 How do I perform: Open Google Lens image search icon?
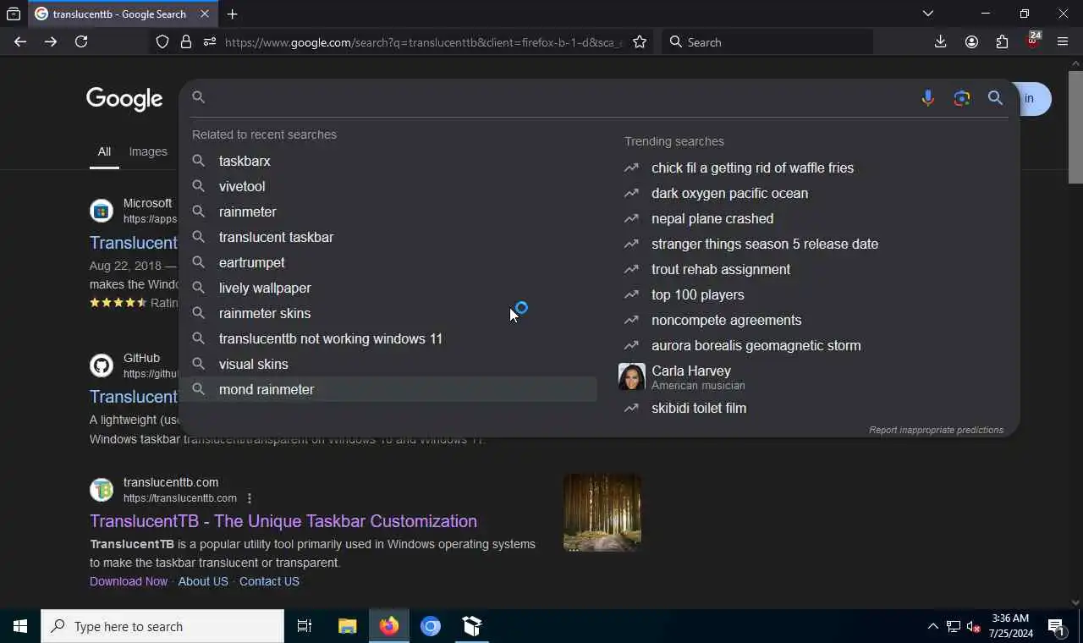point(962,98)
